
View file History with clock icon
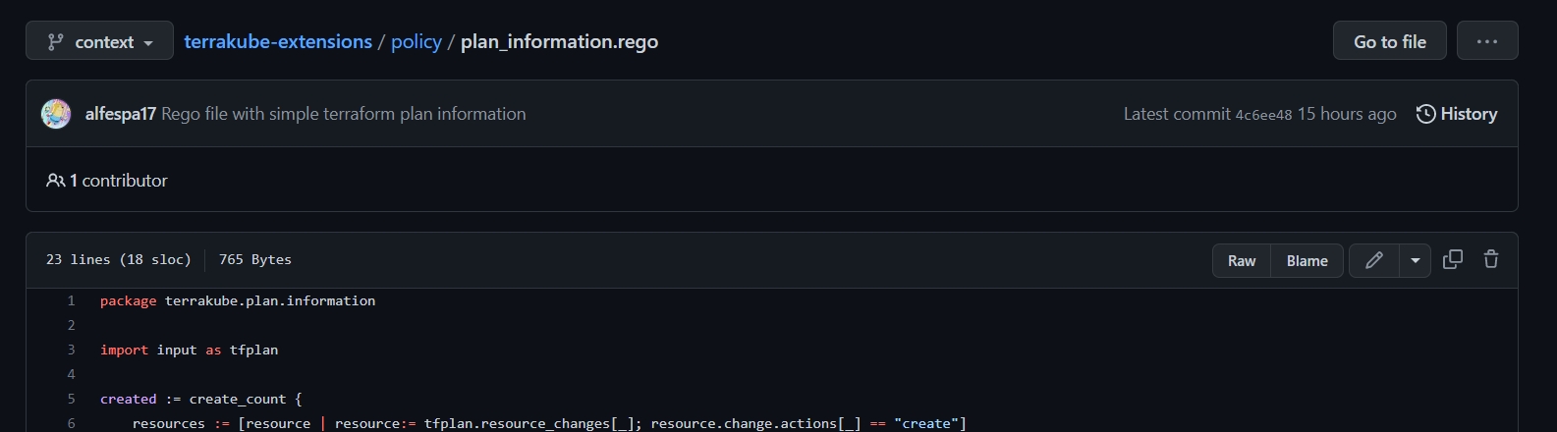(x=1456, y=114)
